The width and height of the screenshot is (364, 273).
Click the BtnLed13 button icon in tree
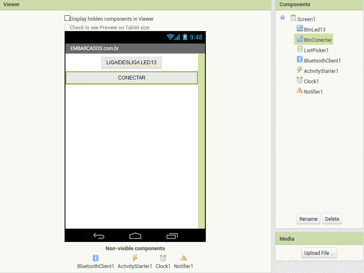(x=300, y=28)
